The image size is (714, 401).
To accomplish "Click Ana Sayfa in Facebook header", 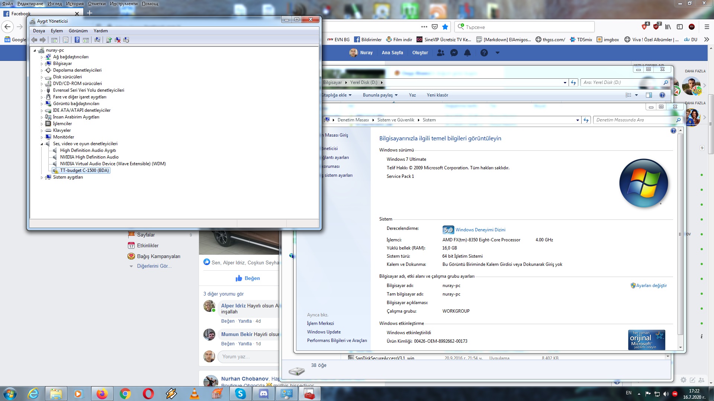I will tap(392, 53).
